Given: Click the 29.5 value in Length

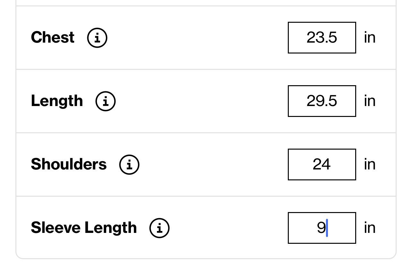Looking at the screenshot, I should point(322,101).
